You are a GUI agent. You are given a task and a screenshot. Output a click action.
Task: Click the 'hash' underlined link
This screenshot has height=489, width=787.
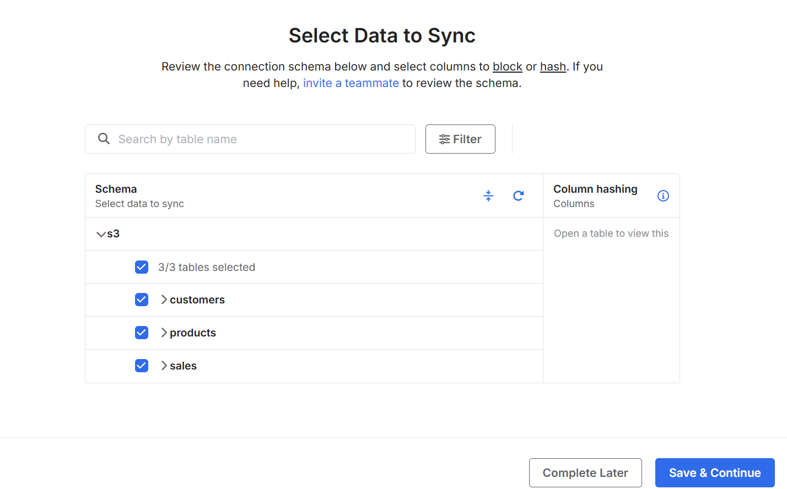553,67
